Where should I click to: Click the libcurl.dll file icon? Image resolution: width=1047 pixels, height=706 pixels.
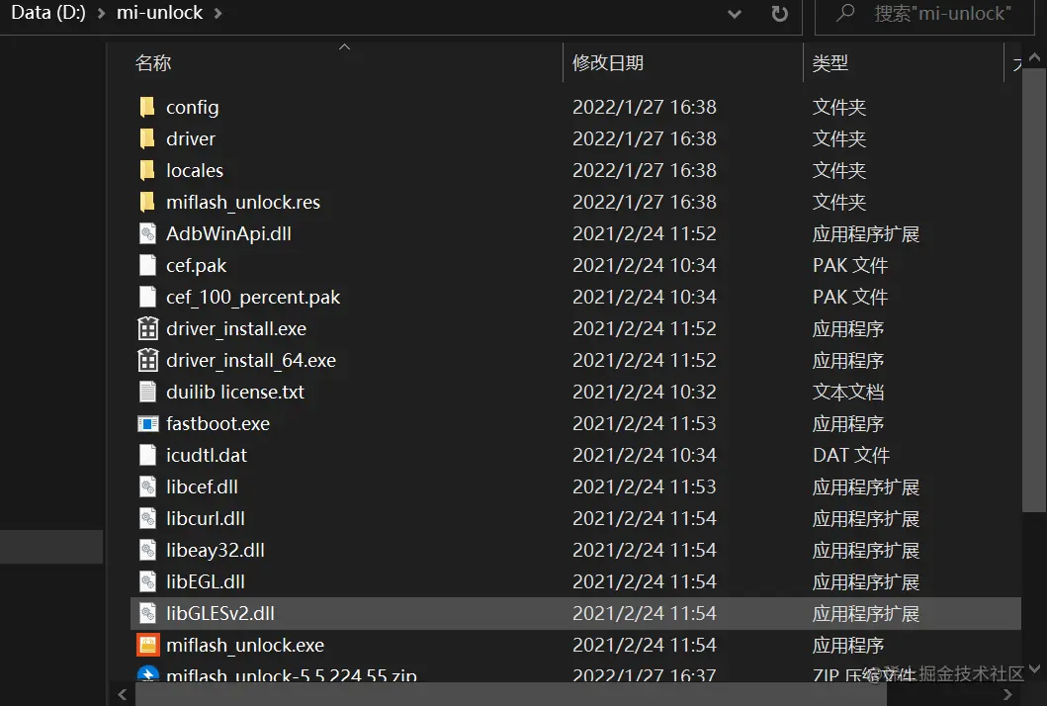tap(147, 518)
